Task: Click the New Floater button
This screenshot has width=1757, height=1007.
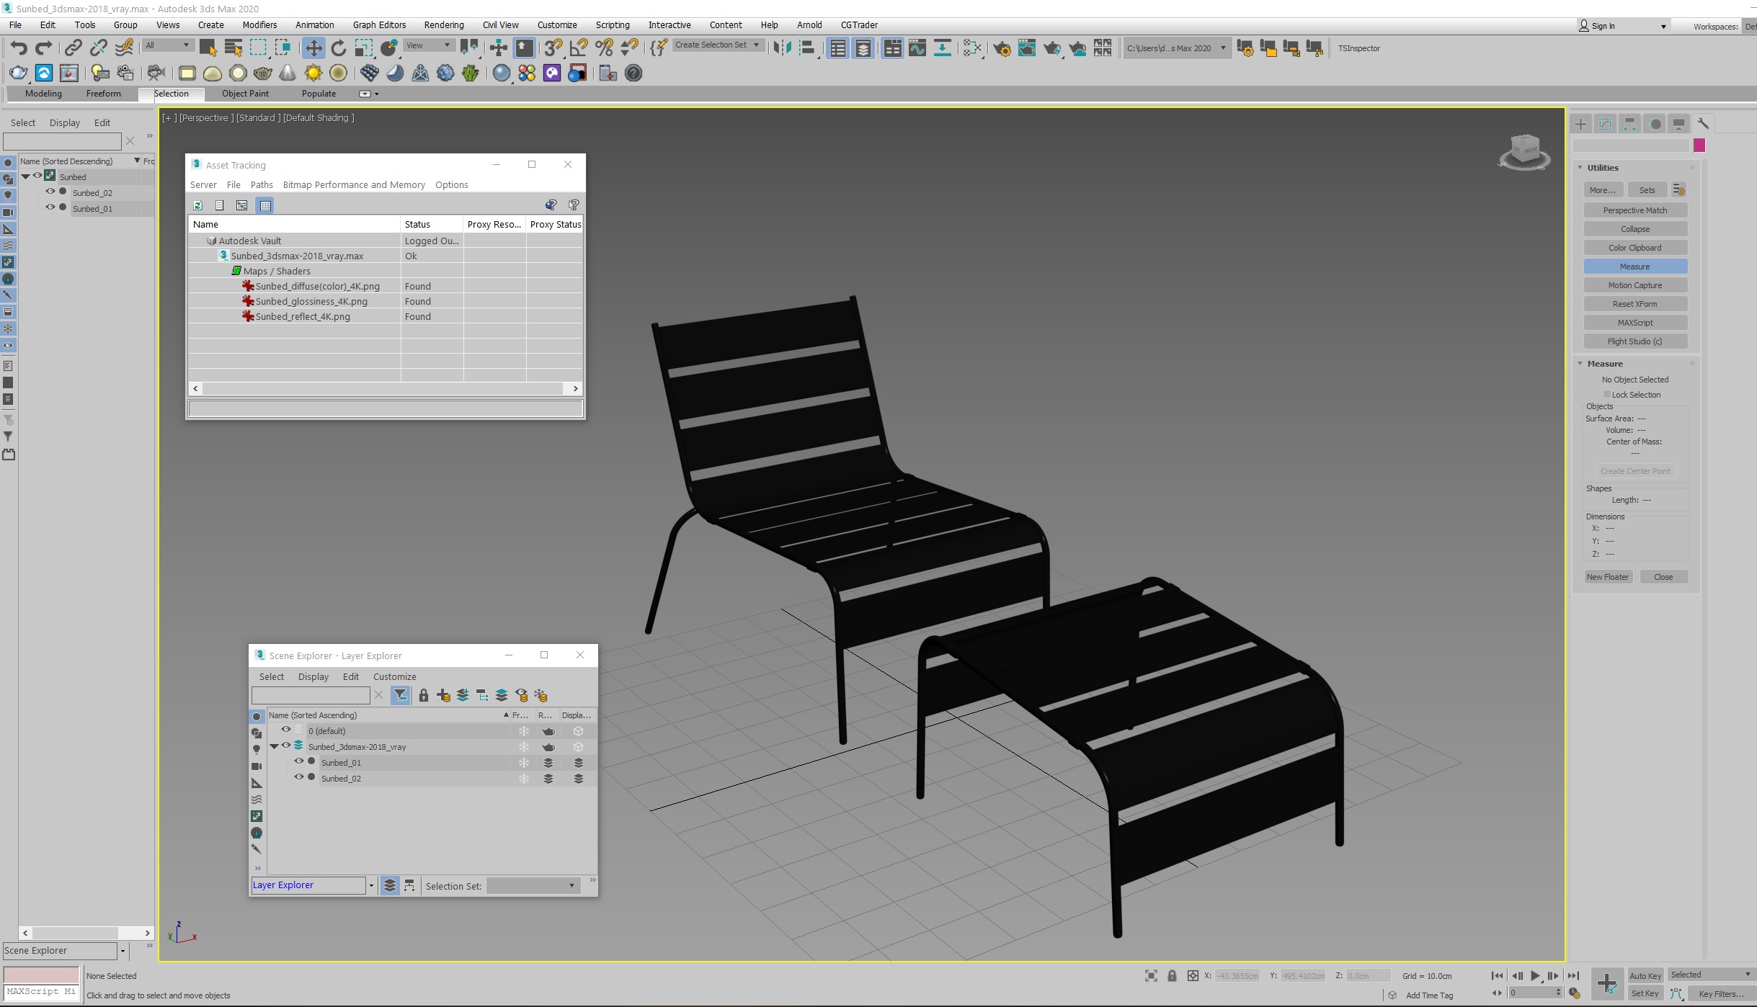Action: pos(1607,577)
